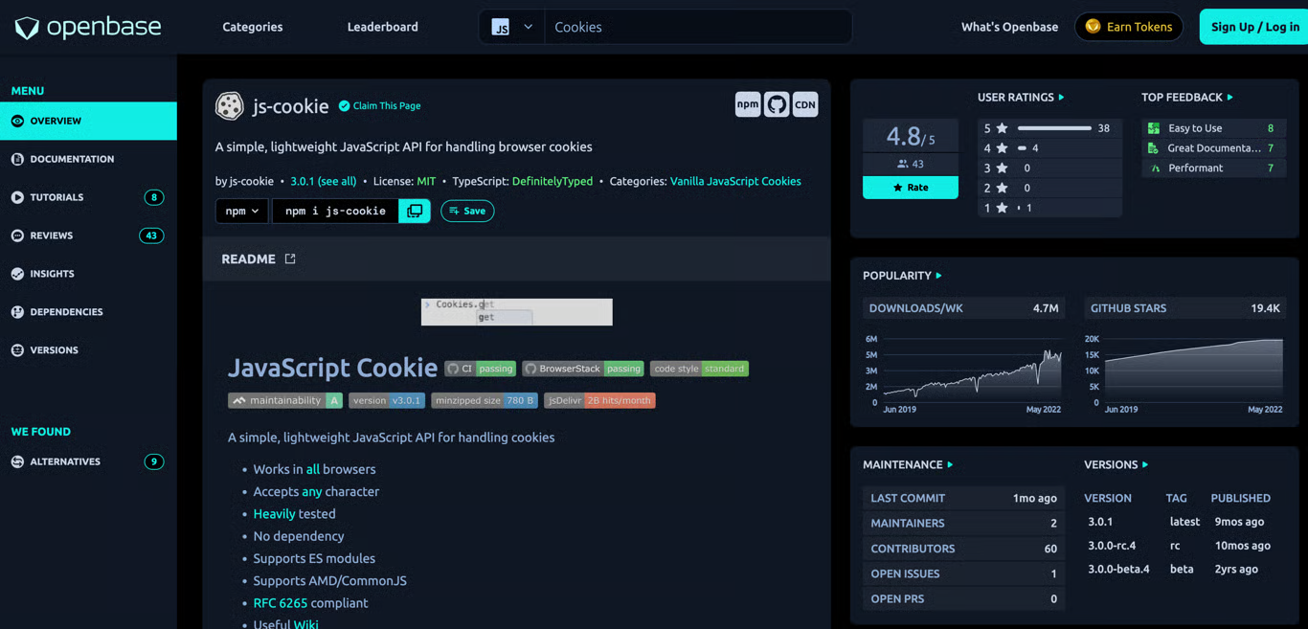The height and width of the screenshot is (629, 1308).
Task: Open the JS language selector dropdown
Action: pyautogui.click(x=512, y=27)
